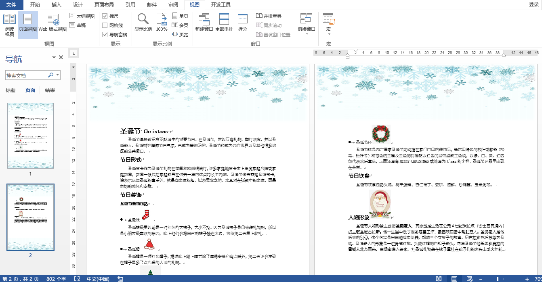542x282 pixels.
Task: Arrange All windows (全部重排)
Action: (x=224, y=23)
